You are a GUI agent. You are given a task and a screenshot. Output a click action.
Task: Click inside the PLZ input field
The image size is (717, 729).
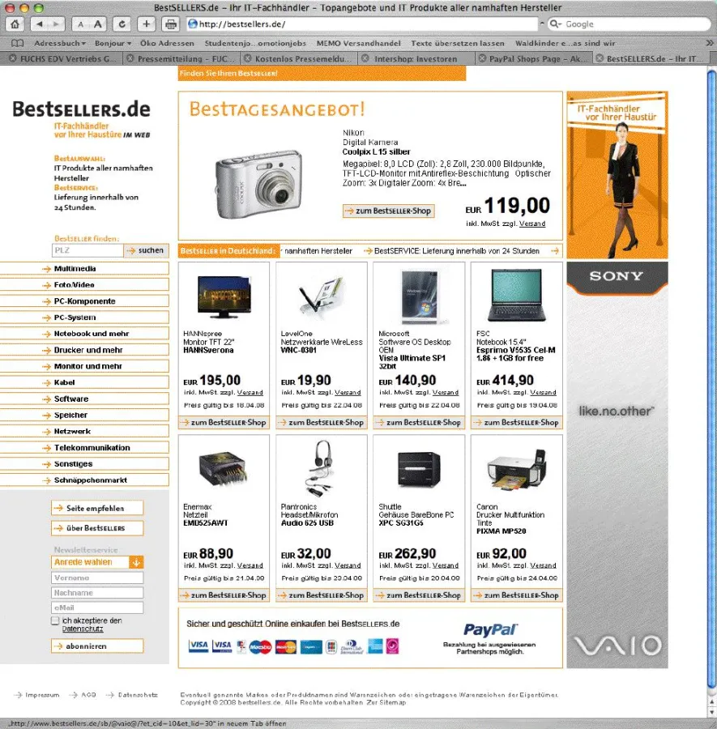pos(86,251)
